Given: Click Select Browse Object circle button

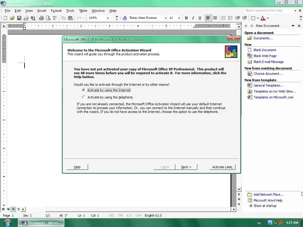Looking at the screenshot, I should (239, 199).
